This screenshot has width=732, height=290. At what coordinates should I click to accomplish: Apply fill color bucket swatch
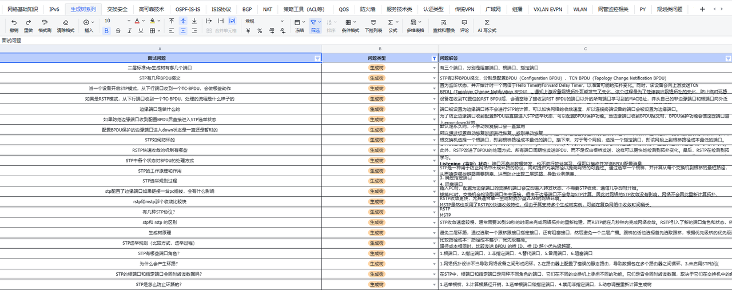(x=154, y=21)
